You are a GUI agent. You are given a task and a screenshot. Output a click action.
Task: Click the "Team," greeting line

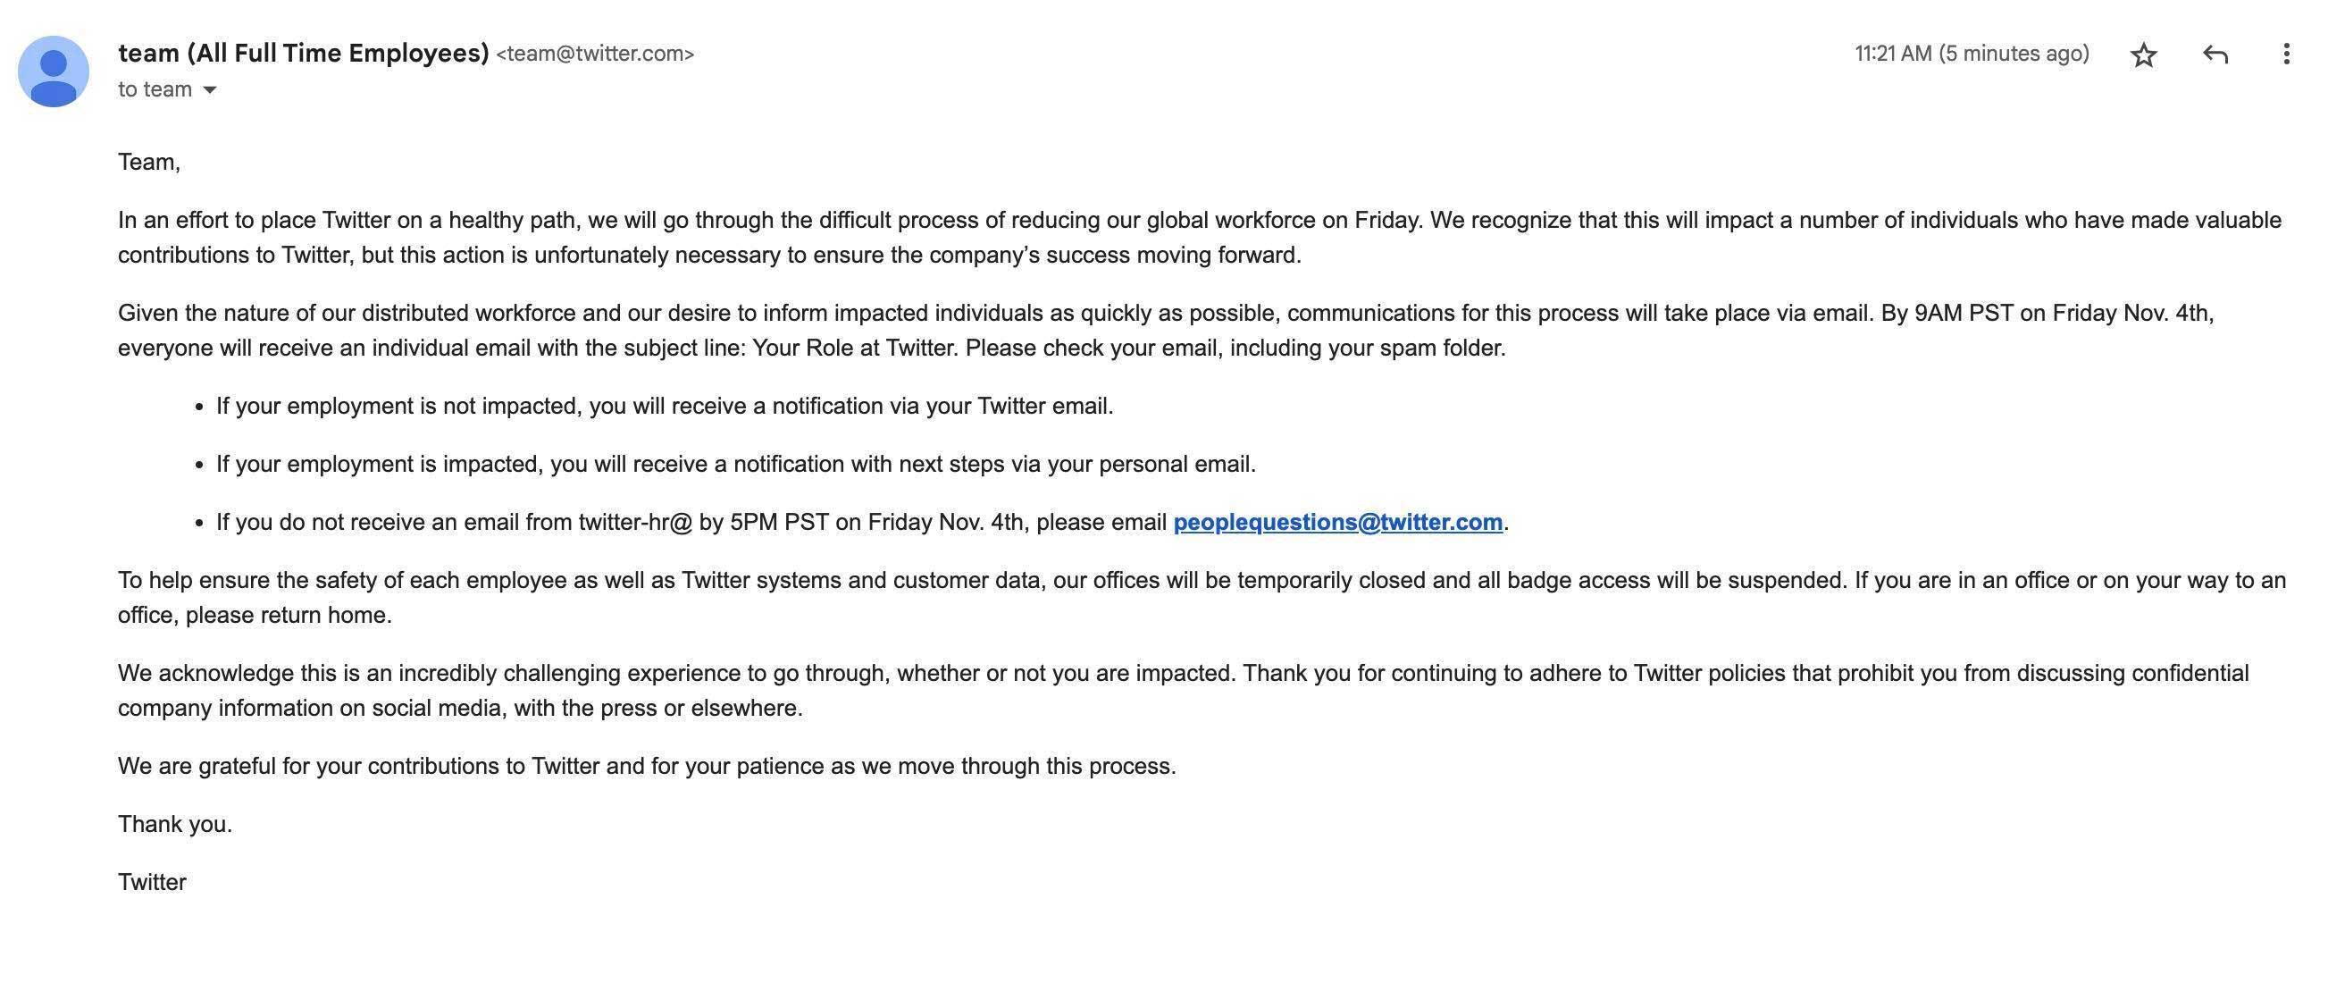149,163
